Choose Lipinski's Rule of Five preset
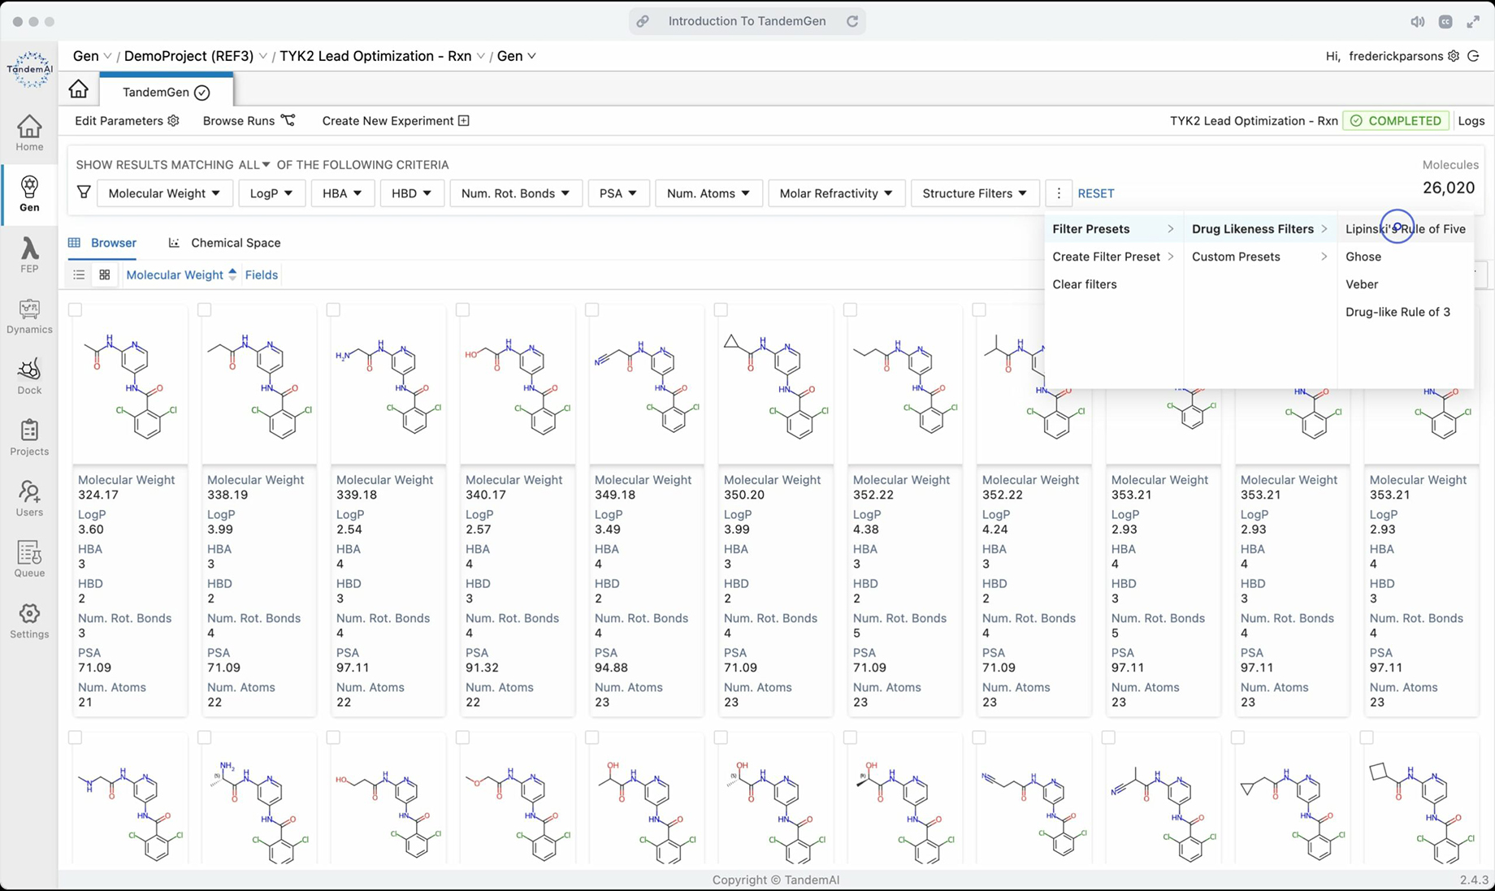Viewport: 1495px width, 891px height. point(1405,229)
